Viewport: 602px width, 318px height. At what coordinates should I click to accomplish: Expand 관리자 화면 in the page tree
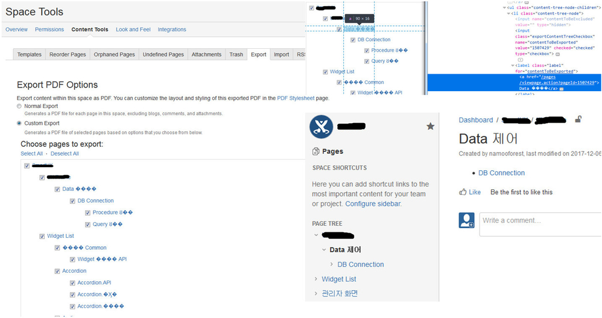(316, 293)
